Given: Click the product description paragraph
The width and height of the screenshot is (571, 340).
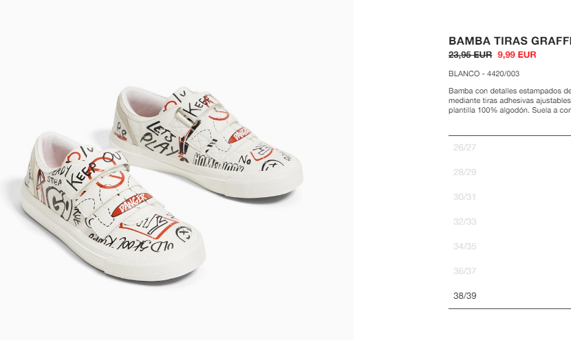Looking at the screenshot, I should tap(510, 100).
